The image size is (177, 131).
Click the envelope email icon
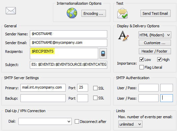[11, 11]
